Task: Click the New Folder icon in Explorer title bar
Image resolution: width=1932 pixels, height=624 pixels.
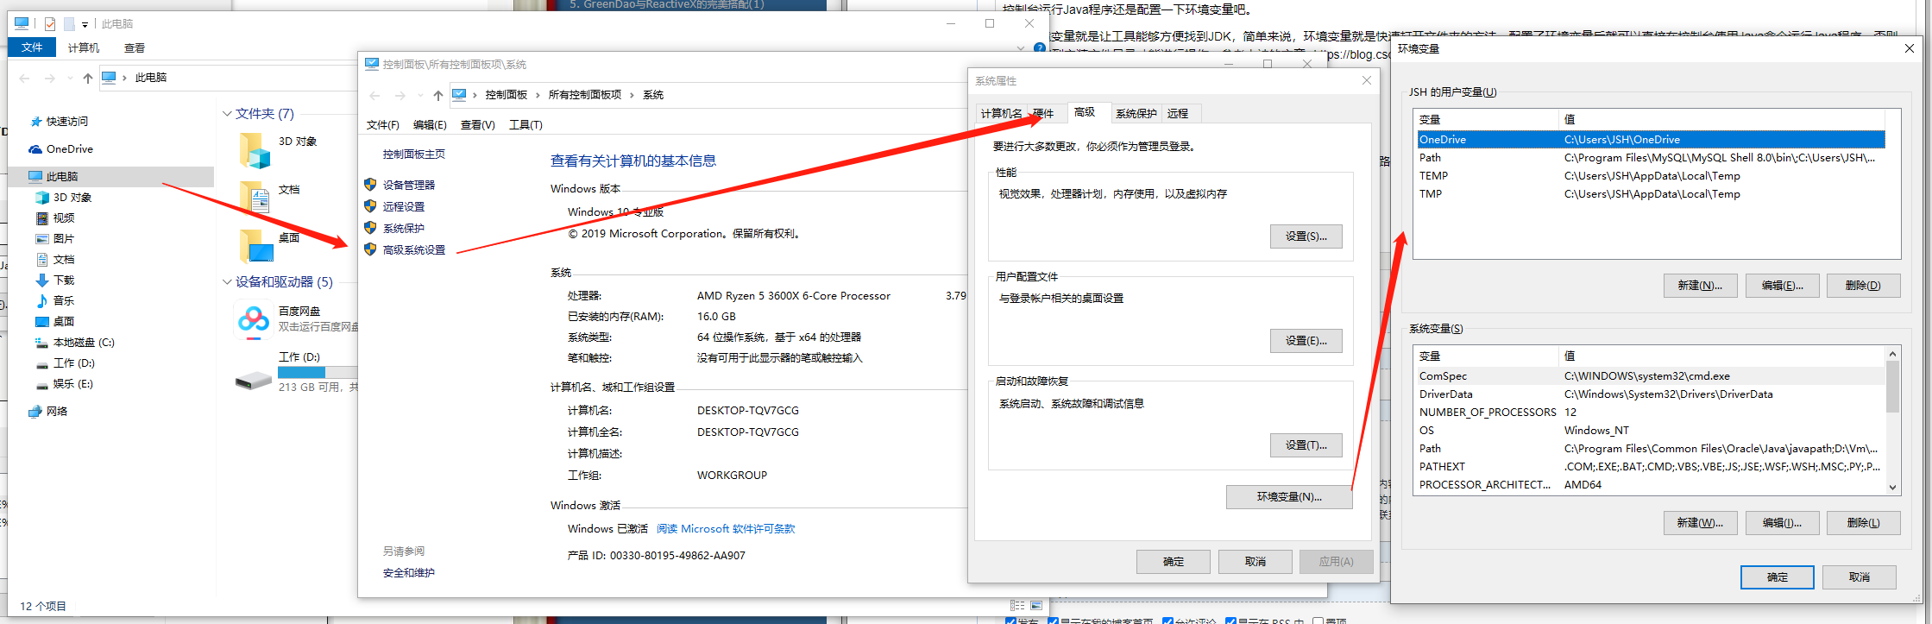Action: 69,24
